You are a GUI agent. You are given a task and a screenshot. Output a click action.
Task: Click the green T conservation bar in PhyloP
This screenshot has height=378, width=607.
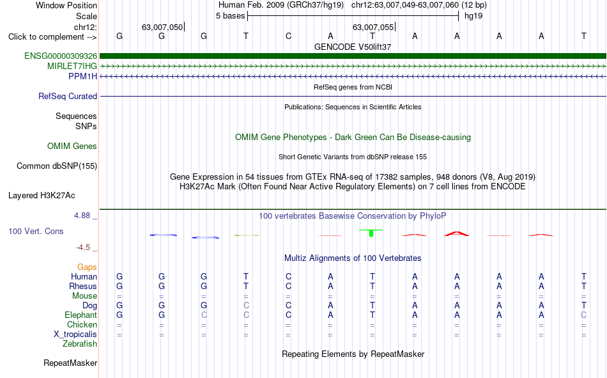pyautogui.click(x=371, y=233)
